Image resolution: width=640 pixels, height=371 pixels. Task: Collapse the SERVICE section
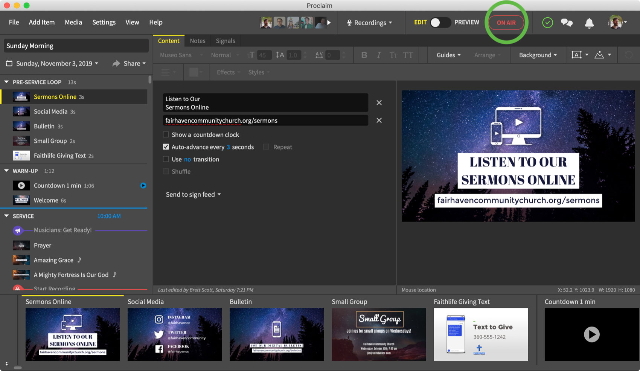coord(6,216)
